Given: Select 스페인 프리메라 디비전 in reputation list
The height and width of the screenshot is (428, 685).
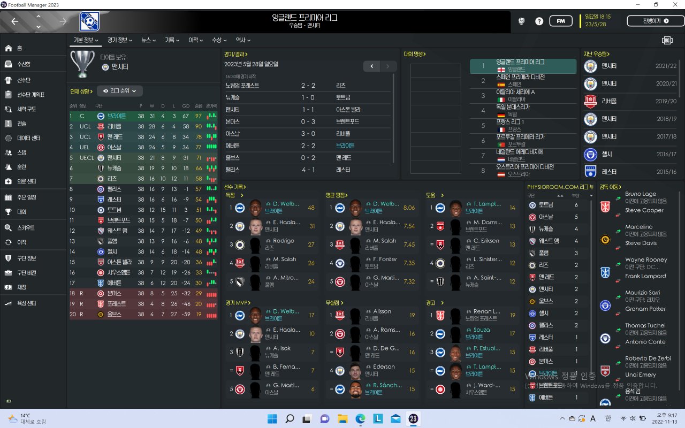Looking at the screenshot, I should pos(523,81).
